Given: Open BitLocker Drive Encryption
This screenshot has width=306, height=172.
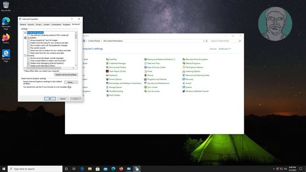Looking at the screenshot, I should point(195,59).
